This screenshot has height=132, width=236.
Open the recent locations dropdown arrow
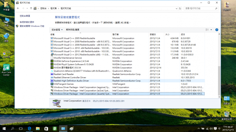point(27,8)
